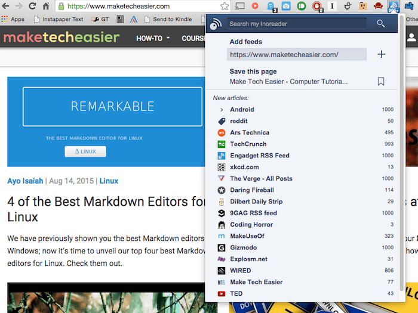Viewport: 418px width, 313px height.
Task: Save this page with bookmark icon
Action: click(x=381, y=82)
